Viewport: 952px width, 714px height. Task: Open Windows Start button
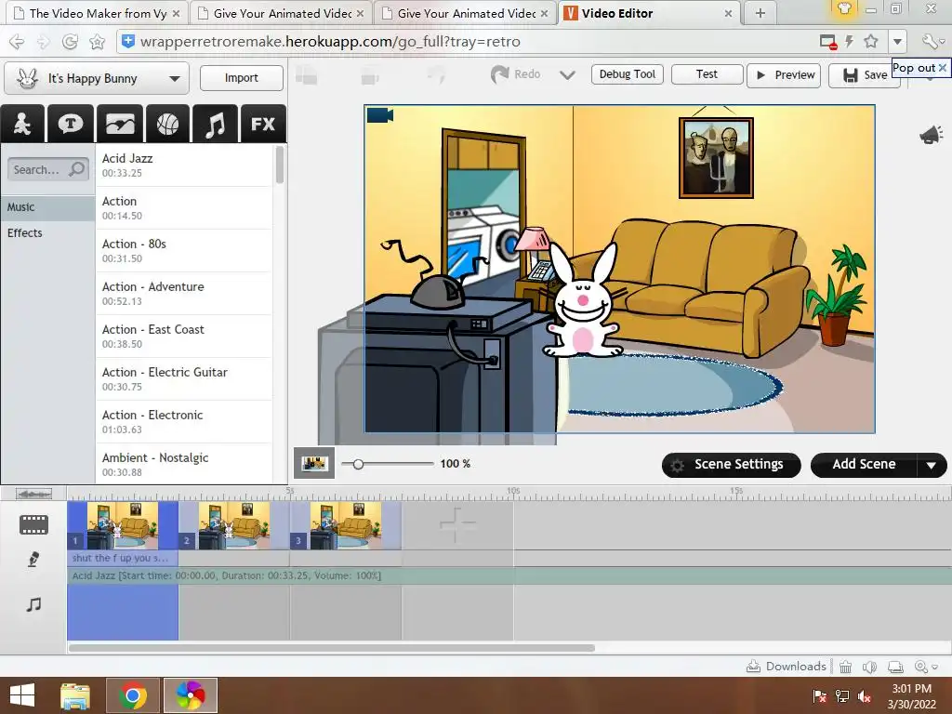[x=22, y=695]
